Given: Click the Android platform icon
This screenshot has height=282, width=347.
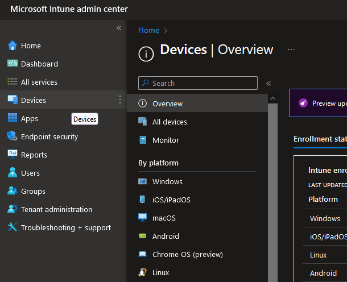Looking at the screenshot, I should 142,236.
